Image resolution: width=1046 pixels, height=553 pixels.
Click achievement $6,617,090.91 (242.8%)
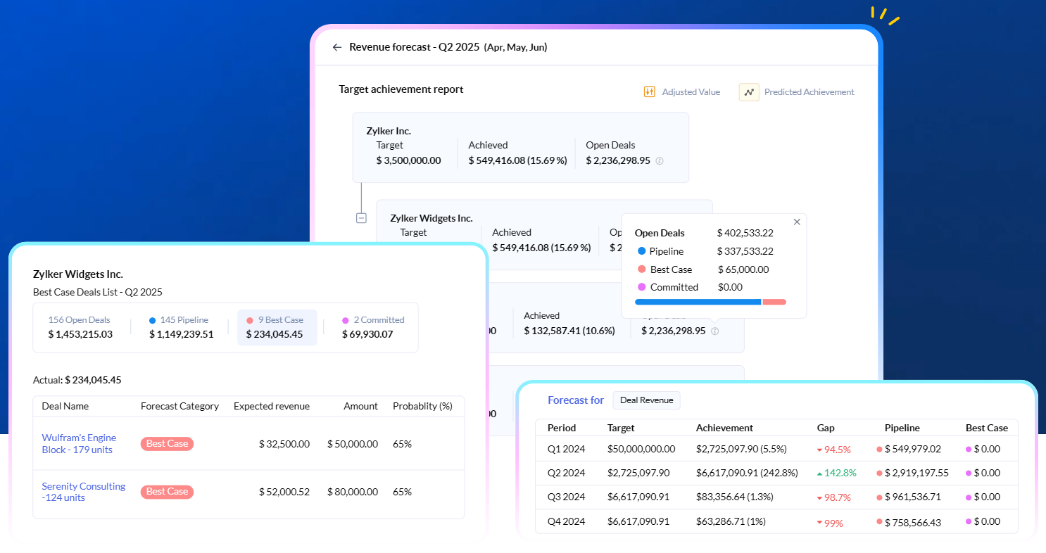pyautogui.click(x=747, y=473)
